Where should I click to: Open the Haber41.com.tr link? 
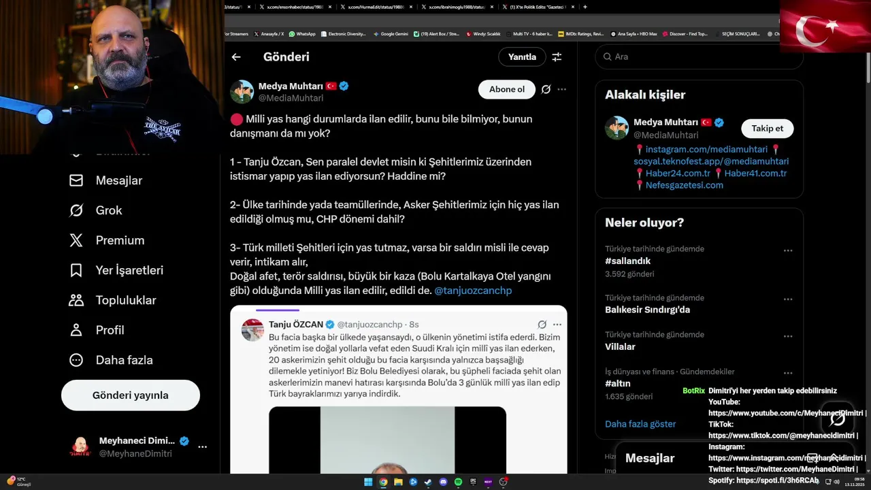pos(755,174)
